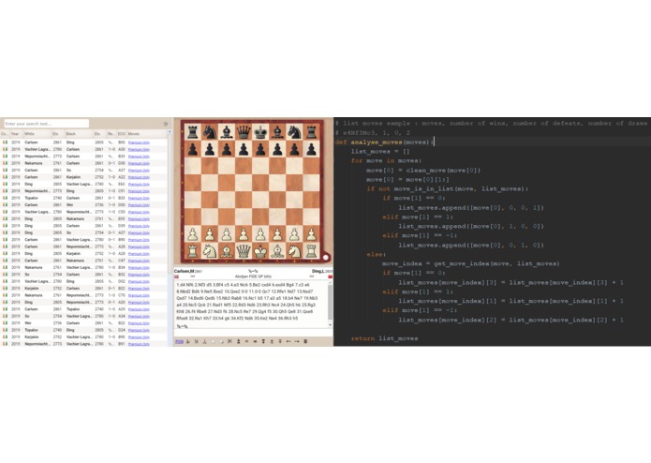Click the black king on the chessboard
Image resolution: width=651 pixels, height=463 pixels.
click(x=260, y=132)
